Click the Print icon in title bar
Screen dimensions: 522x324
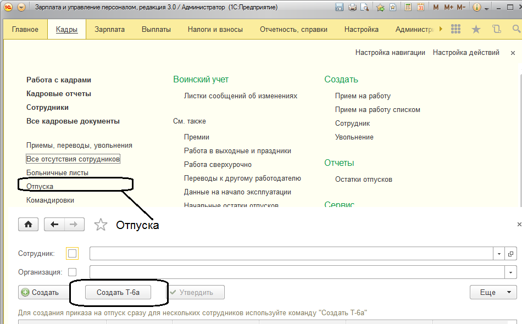pyautogui.click(x=352, y=7)
